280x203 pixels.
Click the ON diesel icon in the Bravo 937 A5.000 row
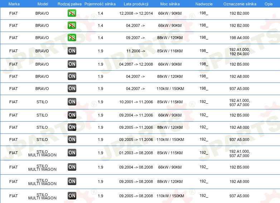(x=72, y=88)
